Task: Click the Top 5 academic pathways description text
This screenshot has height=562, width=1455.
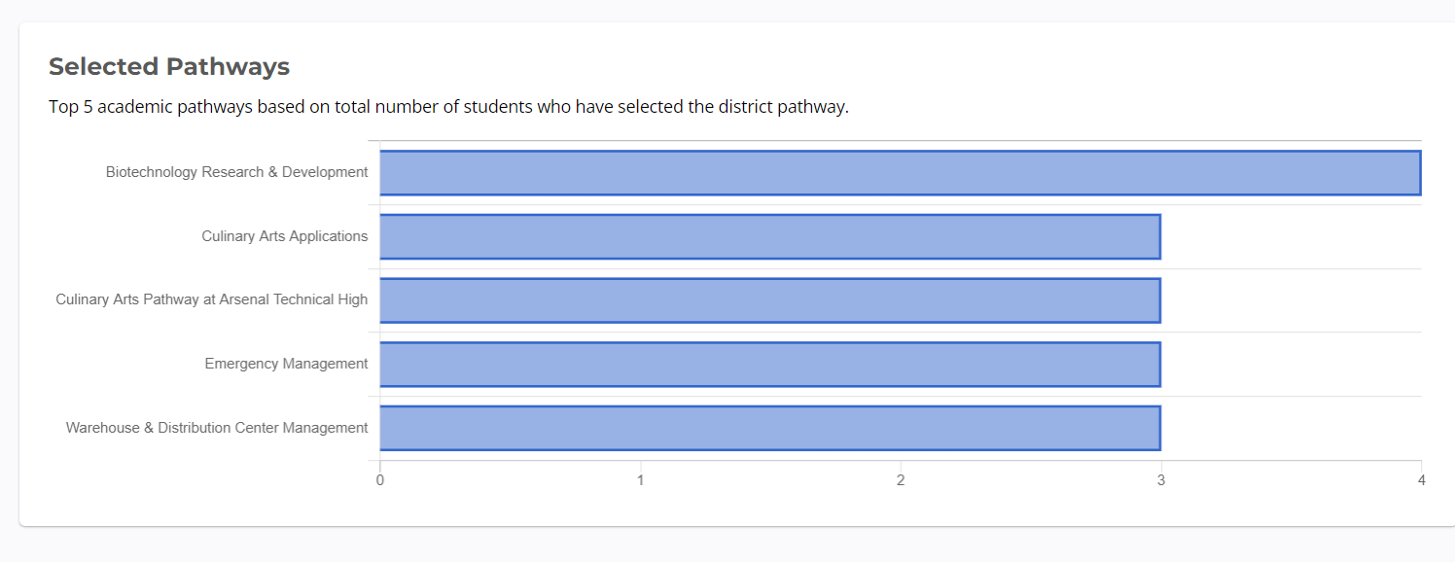Action: 448,107
